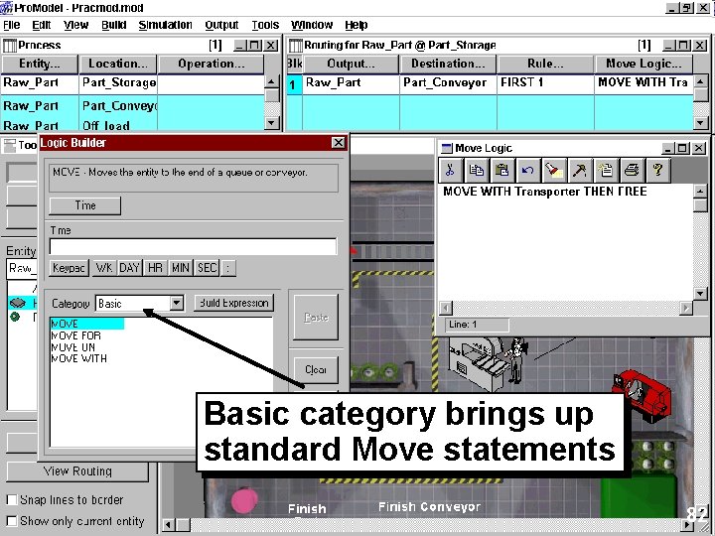Screen dimensions: 715x536
Task: Click the Paste button in Logic Builder
Action: 316,318
